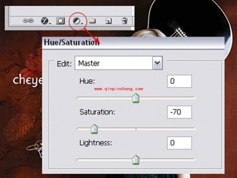Create a new group with folder icon
Image resolution: width=237 pixels, height=178 pixels.
(92, 21)
